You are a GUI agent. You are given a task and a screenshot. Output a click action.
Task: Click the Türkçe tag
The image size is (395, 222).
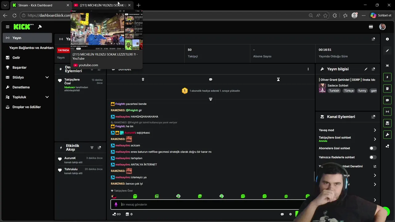(x=349, y=91)
